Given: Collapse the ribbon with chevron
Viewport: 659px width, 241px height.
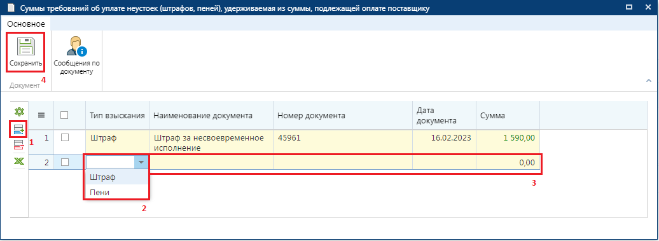Looking at the screenshot, I should point(648,80).
